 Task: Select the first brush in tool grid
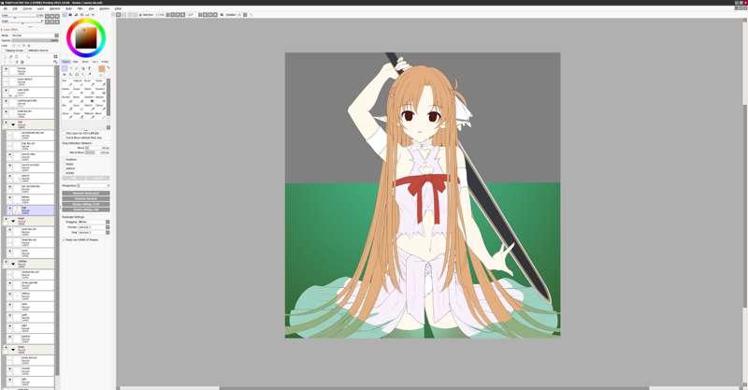tap(66, 83)
